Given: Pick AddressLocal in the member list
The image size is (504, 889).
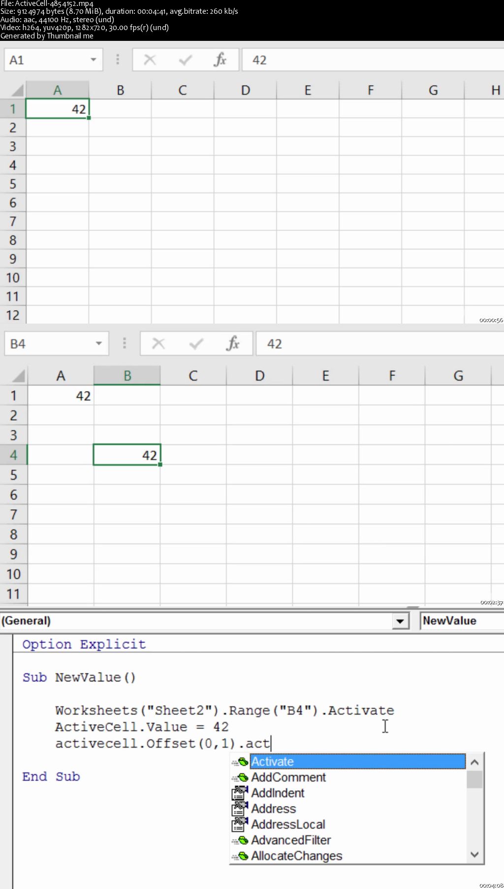Looking at the screenshot, I should click(x=288, y=824).
